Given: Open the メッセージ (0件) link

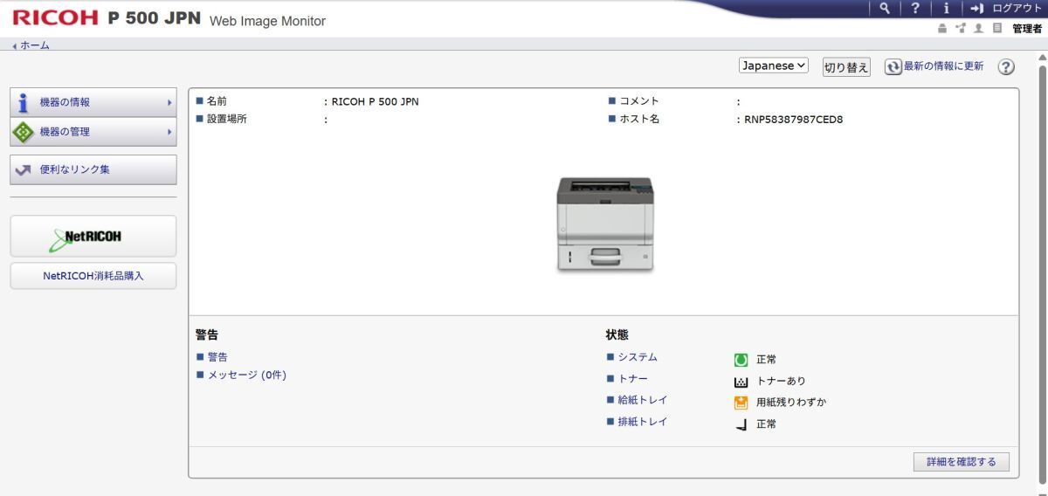Looking at the screenshot, I should tap(247, 375).
